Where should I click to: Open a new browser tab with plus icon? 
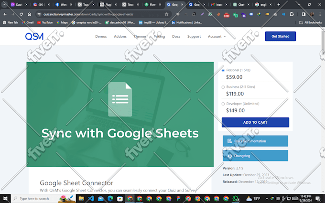click(x=279, y=4)
